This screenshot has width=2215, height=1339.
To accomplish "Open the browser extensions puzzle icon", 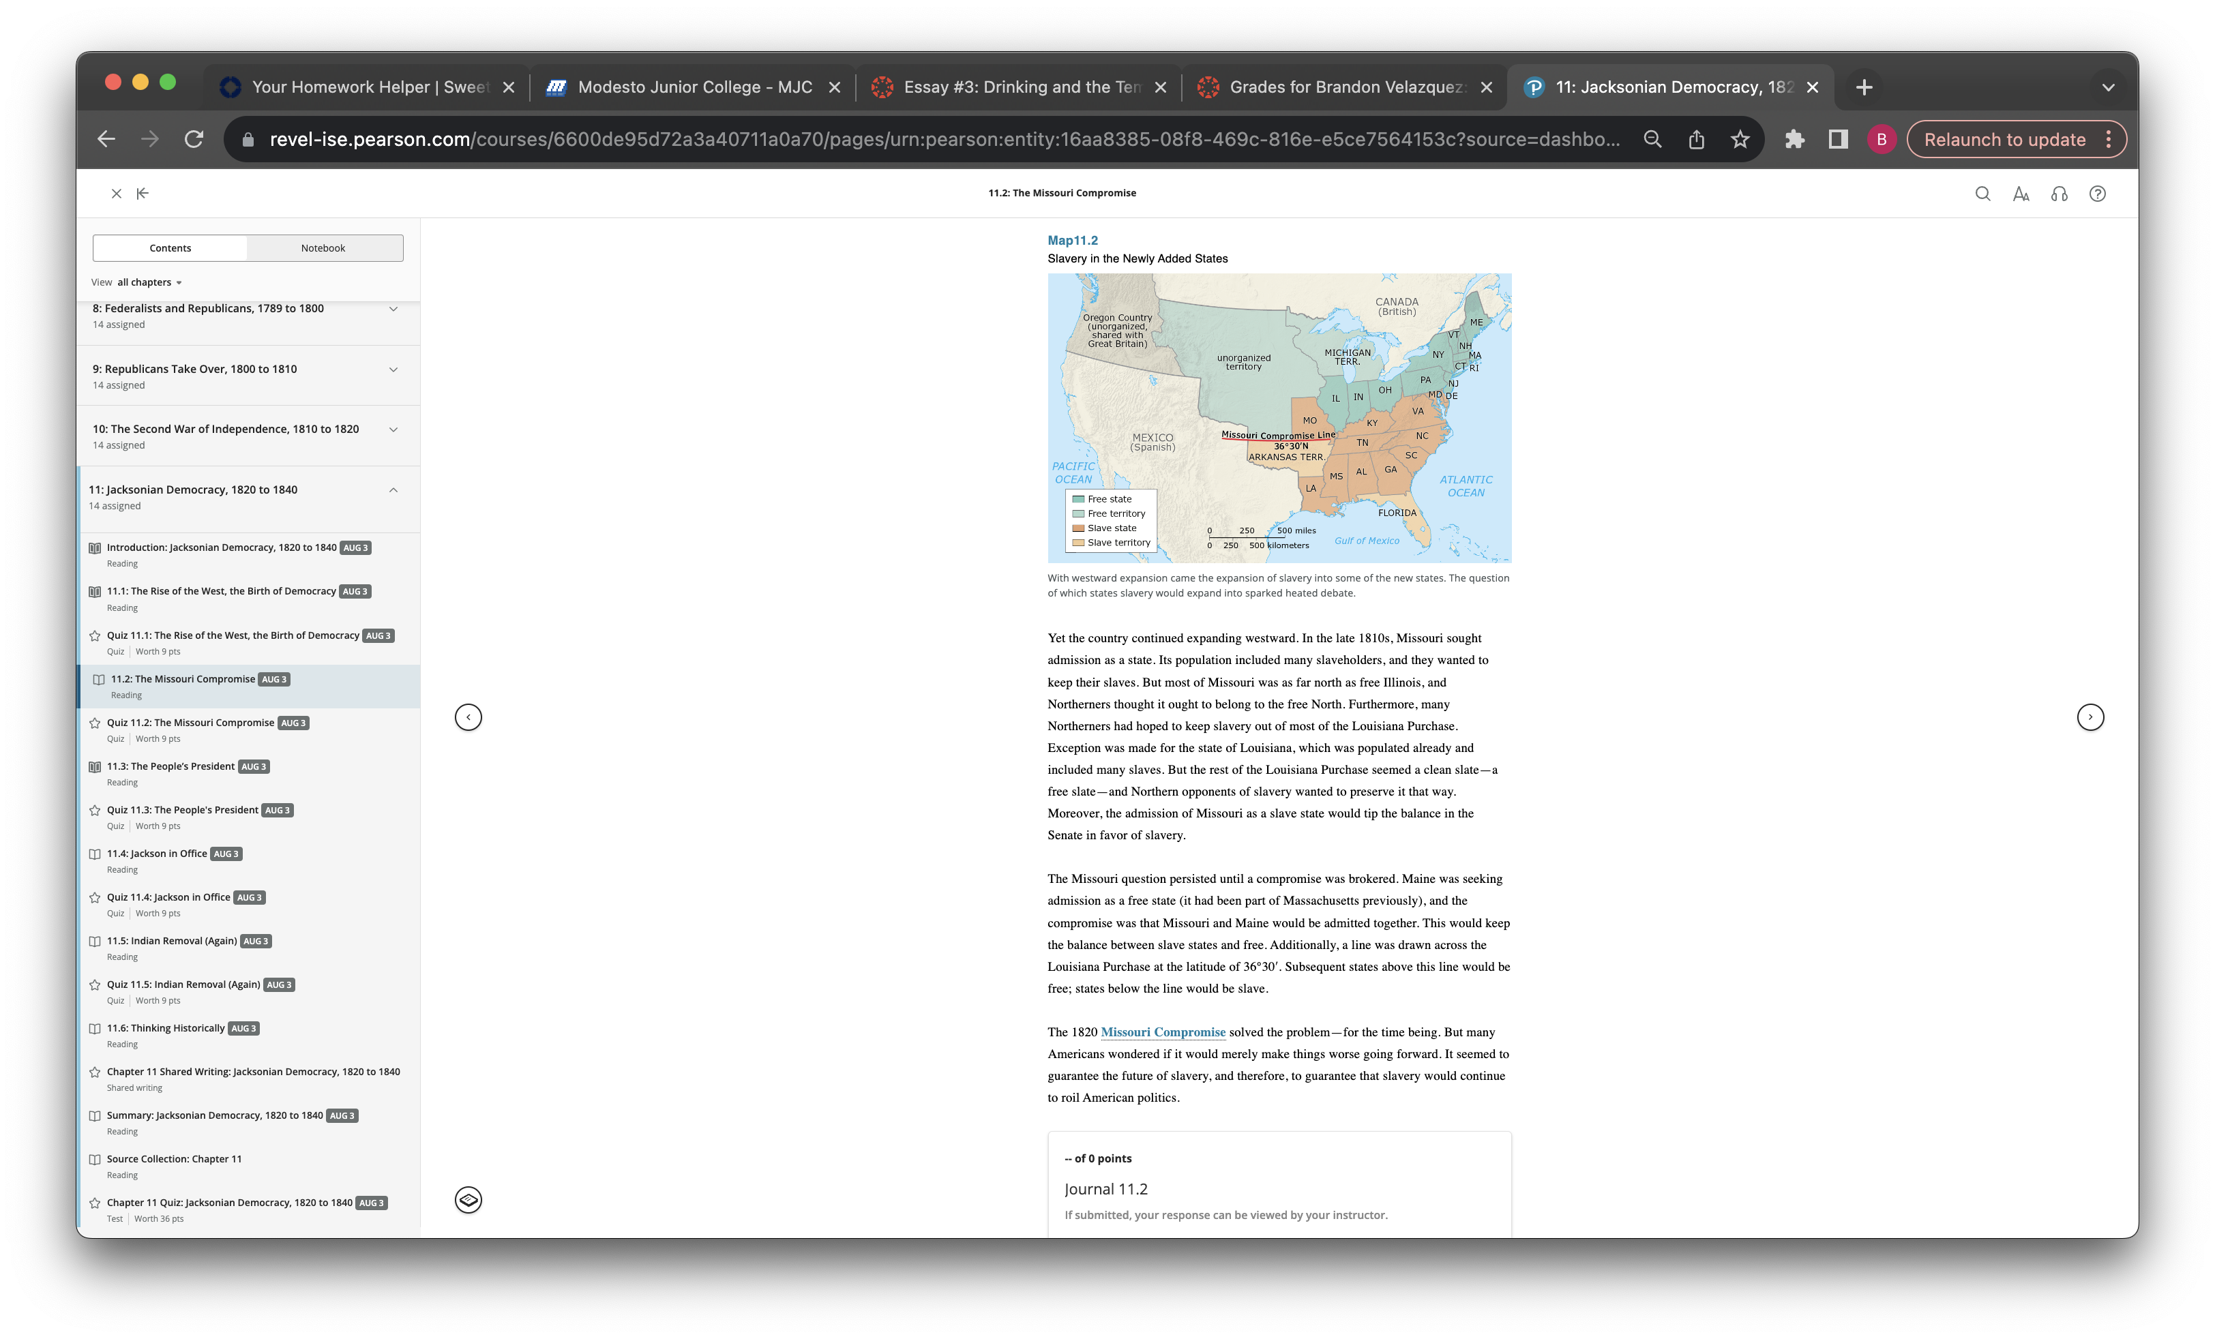I will tap(1794, 139).
